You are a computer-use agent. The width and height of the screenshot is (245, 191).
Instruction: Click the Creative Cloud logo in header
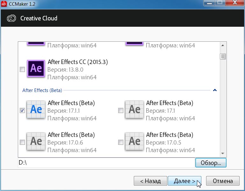point(11,18)
